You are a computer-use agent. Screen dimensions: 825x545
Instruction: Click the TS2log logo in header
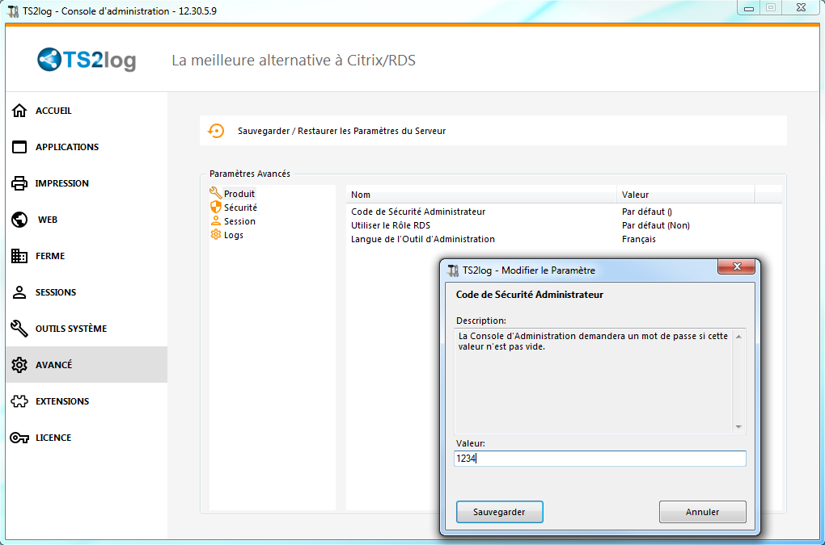87,60
